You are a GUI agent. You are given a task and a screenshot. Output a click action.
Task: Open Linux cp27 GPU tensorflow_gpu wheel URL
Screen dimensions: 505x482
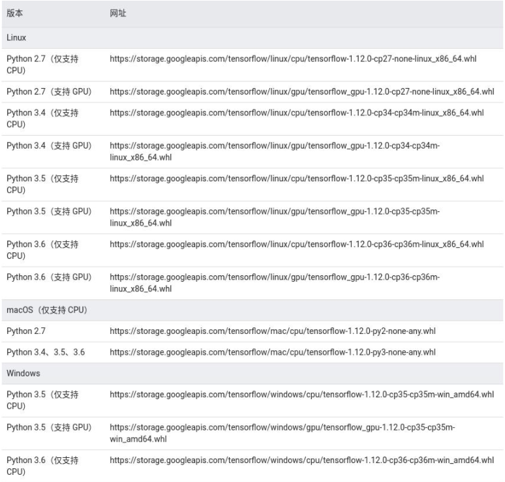tap(302, 92)
